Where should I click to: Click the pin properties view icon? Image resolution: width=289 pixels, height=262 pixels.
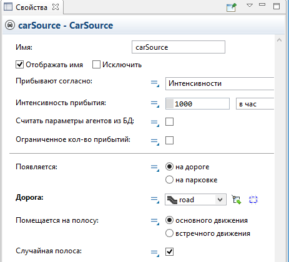[232, 7]
